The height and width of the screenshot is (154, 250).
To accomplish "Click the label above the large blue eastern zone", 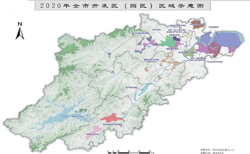I will tap(213, 27).
